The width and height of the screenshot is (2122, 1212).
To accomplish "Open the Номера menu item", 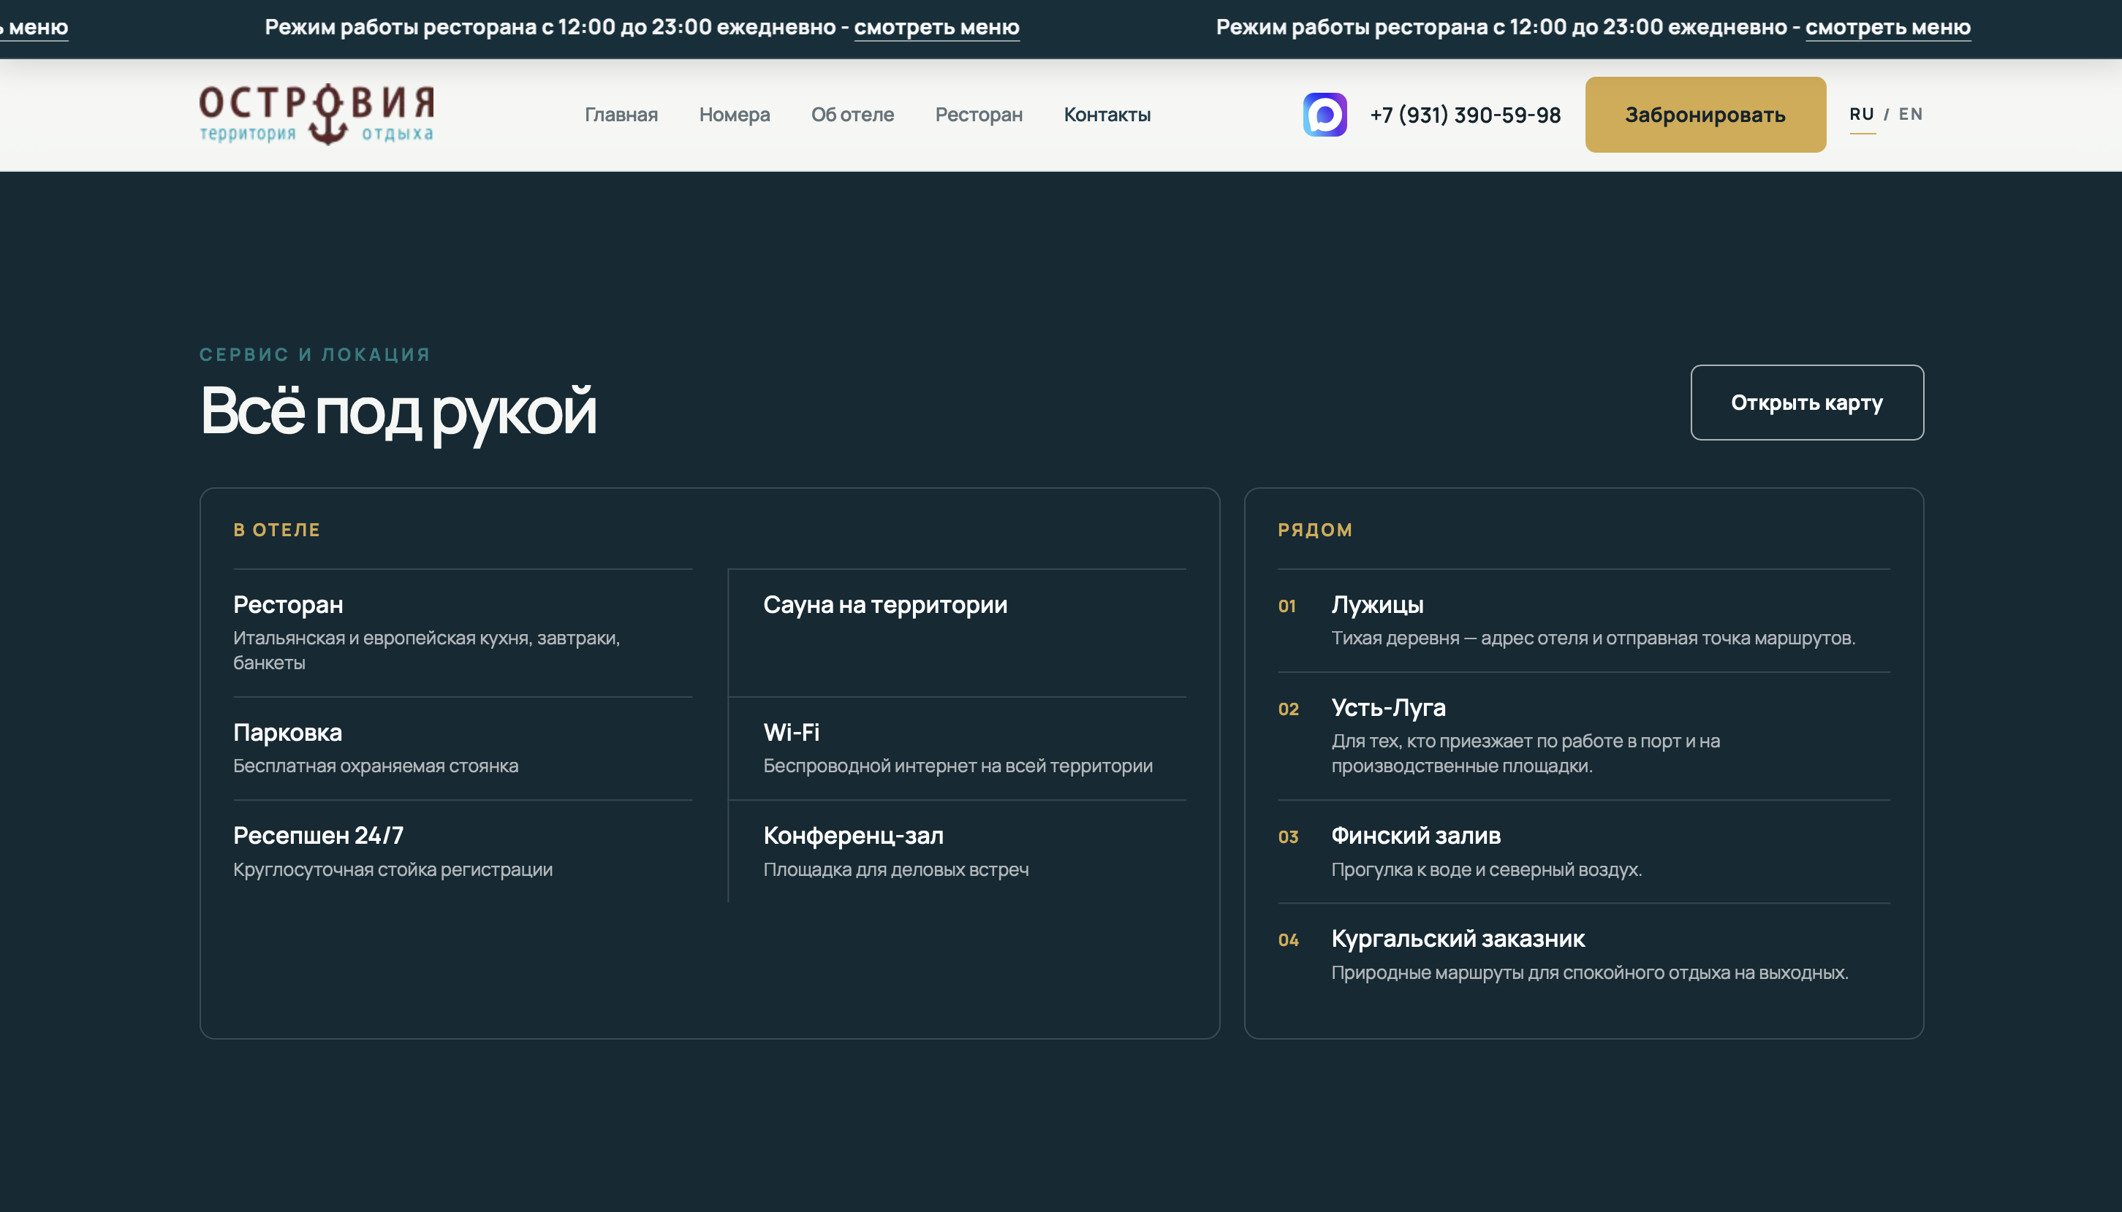I will (x=735, y=115).
